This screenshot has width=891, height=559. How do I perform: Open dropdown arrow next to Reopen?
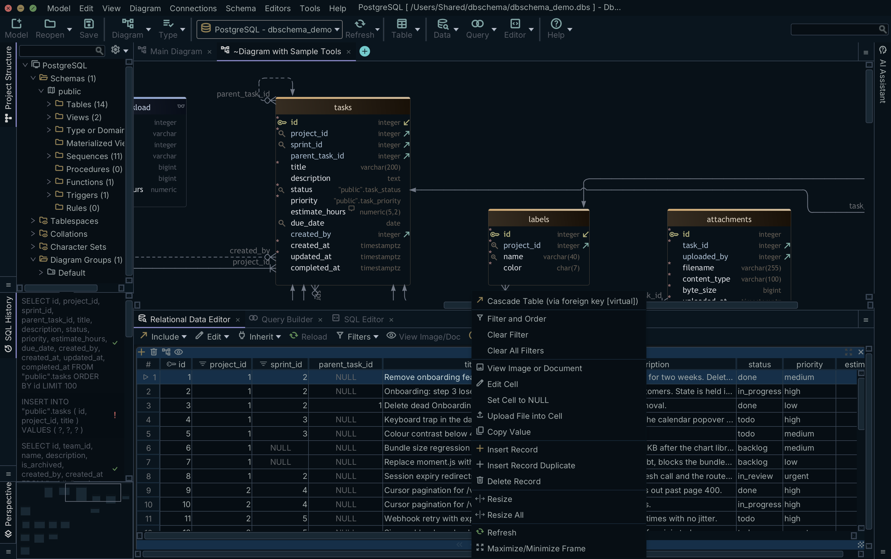(x=69, y=29)
